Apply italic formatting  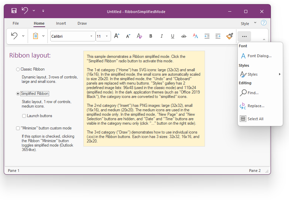click(x=162, y=36)
